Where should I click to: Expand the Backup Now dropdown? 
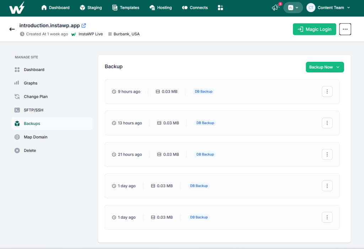(325, 67)
